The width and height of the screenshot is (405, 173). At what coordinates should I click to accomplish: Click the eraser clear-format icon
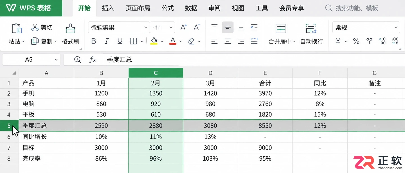[x=191, y=41]
